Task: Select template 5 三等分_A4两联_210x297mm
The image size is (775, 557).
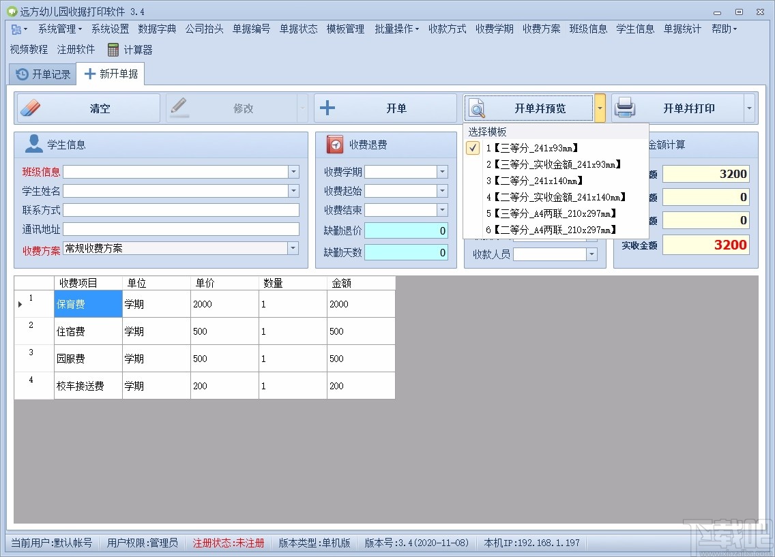Action: (x=555, y=213)
